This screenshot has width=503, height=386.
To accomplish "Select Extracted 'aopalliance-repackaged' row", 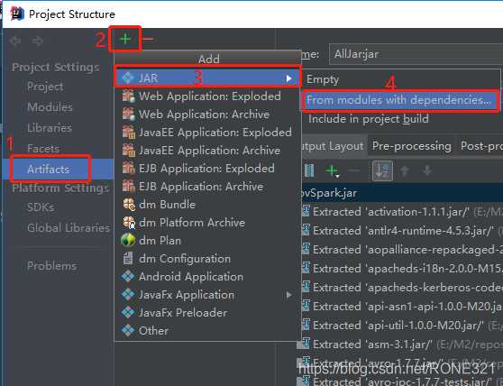I will pyautogui.click(x=402, y=250).
